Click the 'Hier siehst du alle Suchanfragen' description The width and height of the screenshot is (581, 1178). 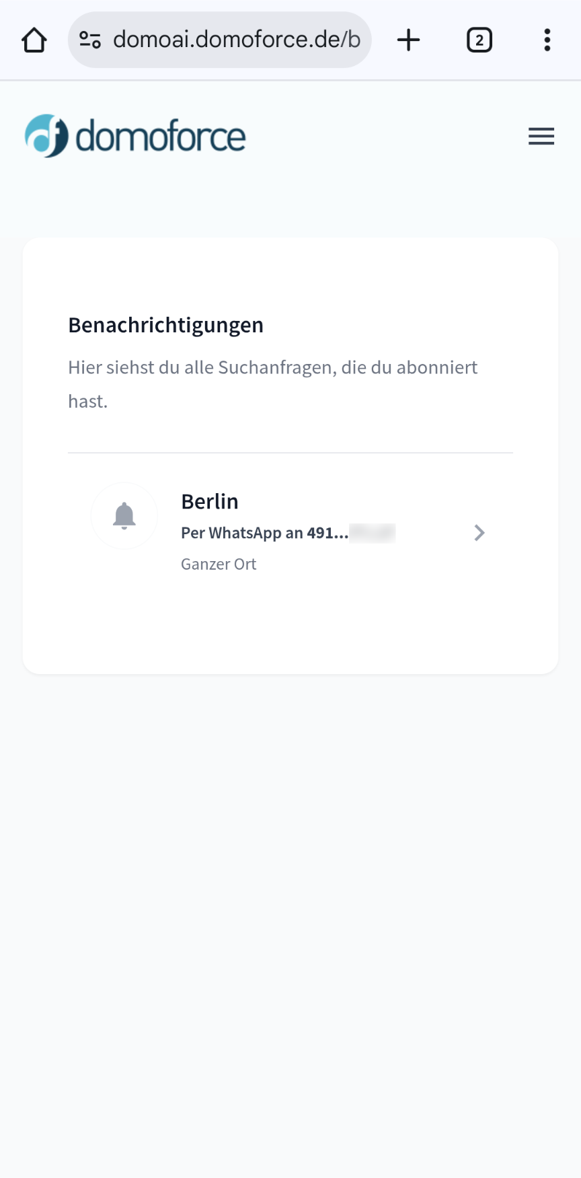click(273, 368)
